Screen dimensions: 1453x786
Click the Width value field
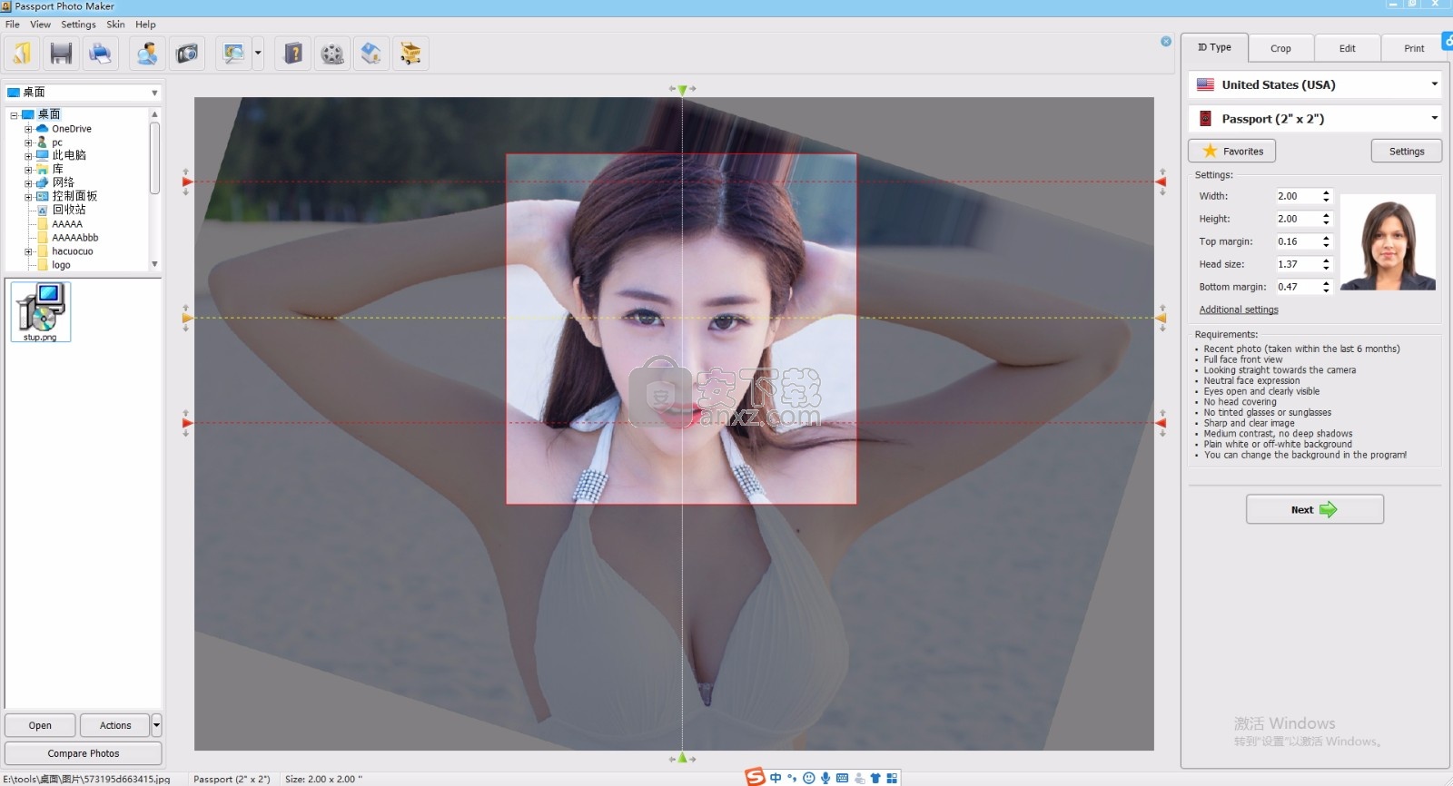click(x=1297, y=196)
